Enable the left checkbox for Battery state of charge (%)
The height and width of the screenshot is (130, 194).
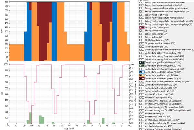(x=140, y=28)
